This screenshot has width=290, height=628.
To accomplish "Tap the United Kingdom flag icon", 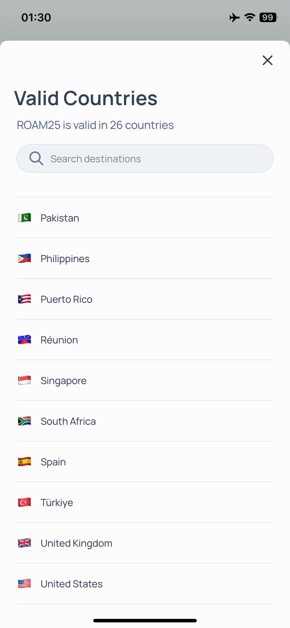I will click(x=25, y=543).
